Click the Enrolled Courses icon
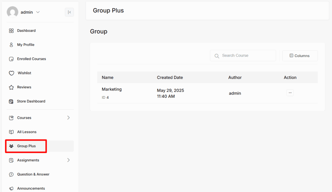332x192 pixels. [x=11, y=59]
